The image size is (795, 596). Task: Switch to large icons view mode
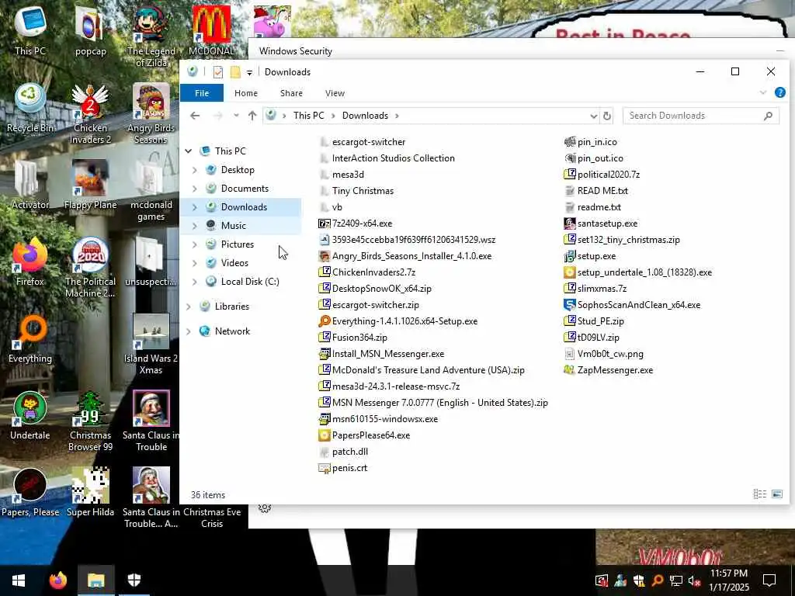point(777,494)
